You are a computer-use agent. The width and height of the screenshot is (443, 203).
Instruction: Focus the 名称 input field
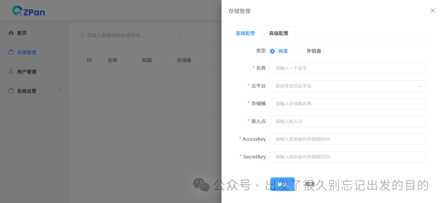347,68
